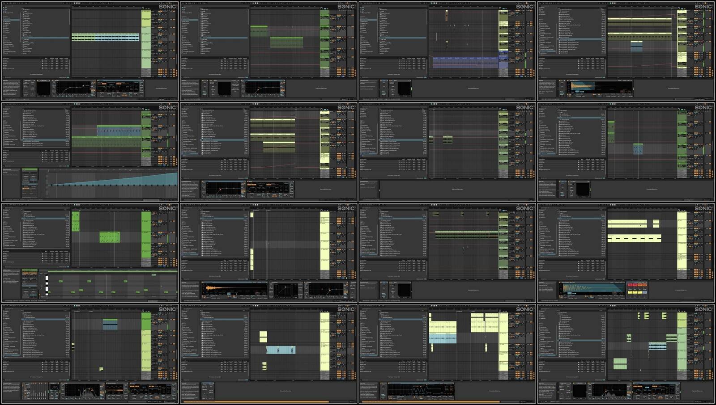
Task: Click the light blue clip between two small yellow clips
Action: click(x=281, y=350)
